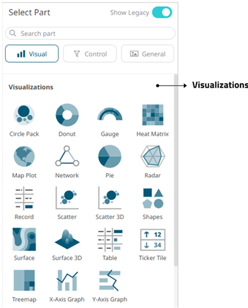Click the magnifier icon in search box
The height and width of the screenshot is (308, 248).
13,33
